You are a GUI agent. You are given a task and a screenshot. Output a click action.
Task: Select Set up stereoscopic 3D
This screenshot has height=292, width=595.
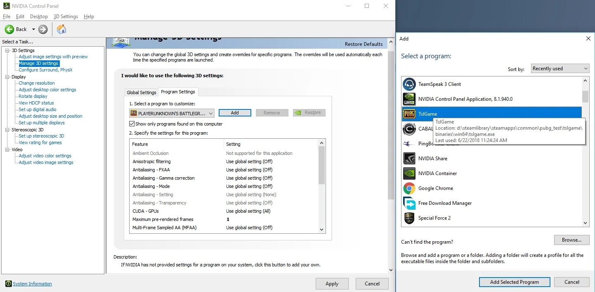point(41,136)
